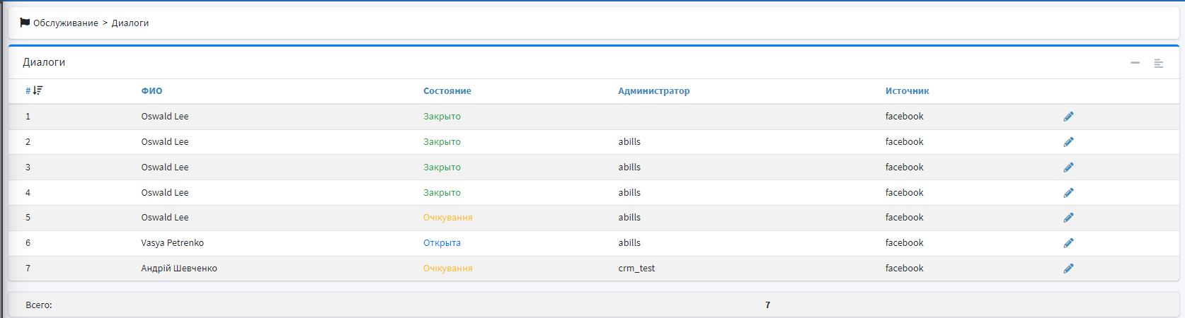Image resolution: width=1185 pixels, height=318 pixels.
Task: Toggle sort order on # column icon
Action: 38,90
